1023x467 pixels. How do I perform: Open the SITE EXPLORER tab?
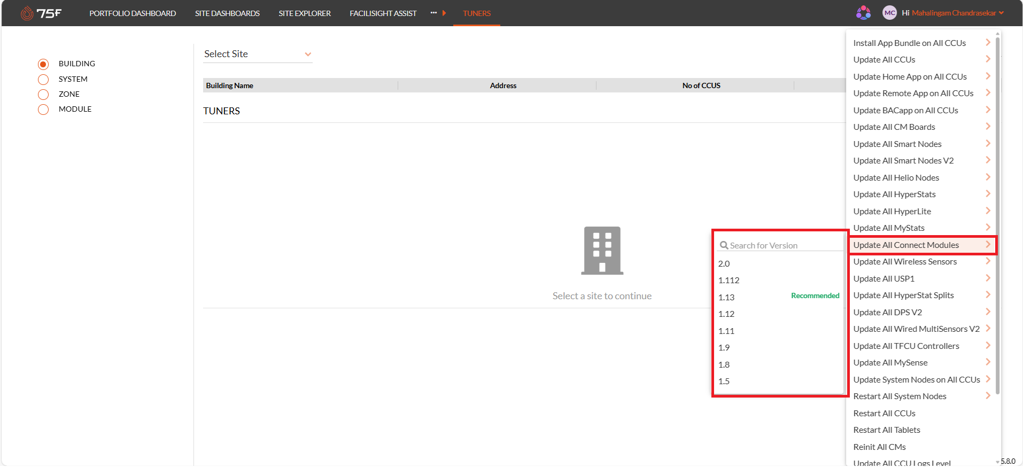point(305,13)
